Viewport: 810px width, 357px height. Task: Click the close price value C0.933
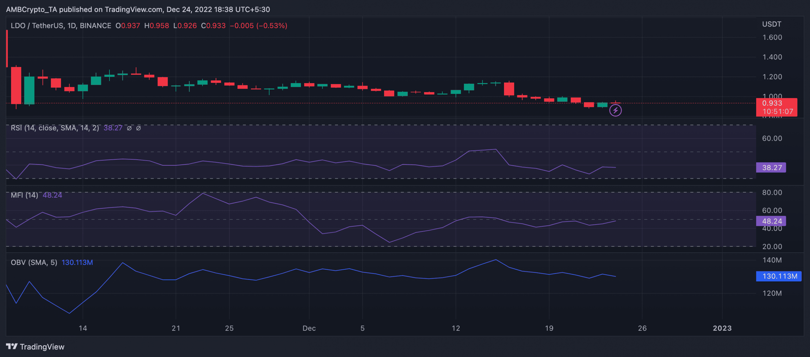coord(214,26)
